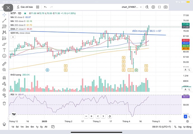The height and width of the screenshot is (134, 193).
Task: Select the 3m time range
Action: (27, 127)
